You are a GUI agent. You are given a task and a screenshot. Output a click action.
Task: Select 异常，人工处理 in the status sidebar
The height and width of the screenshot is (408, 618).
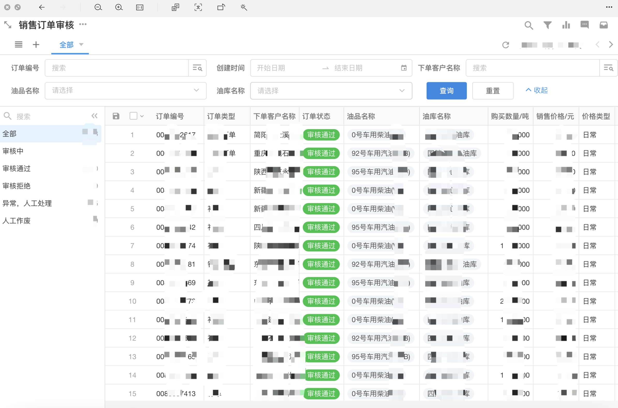[50, 203]
